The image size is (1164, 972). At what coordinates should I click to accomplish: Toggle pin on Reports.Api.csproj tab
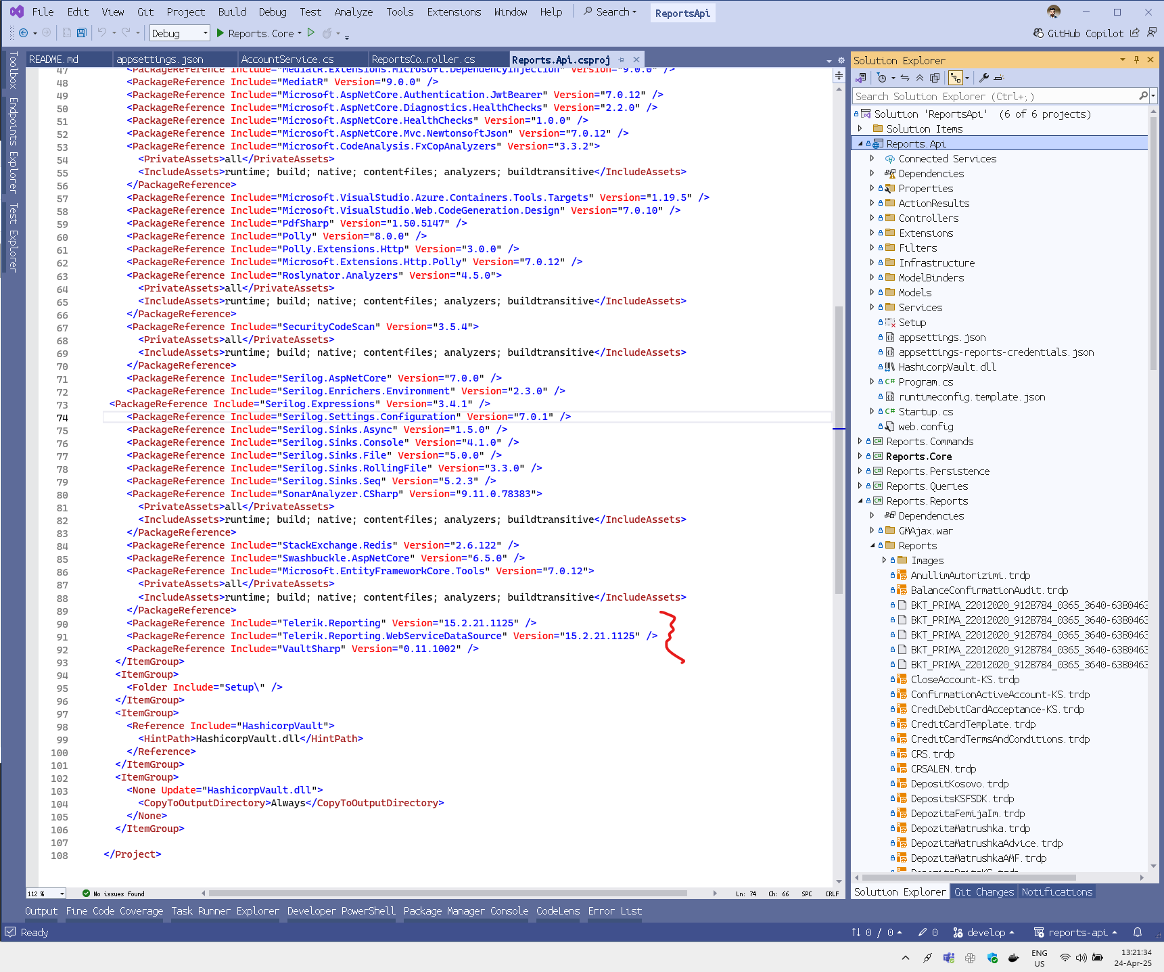[x=622, y=60]
